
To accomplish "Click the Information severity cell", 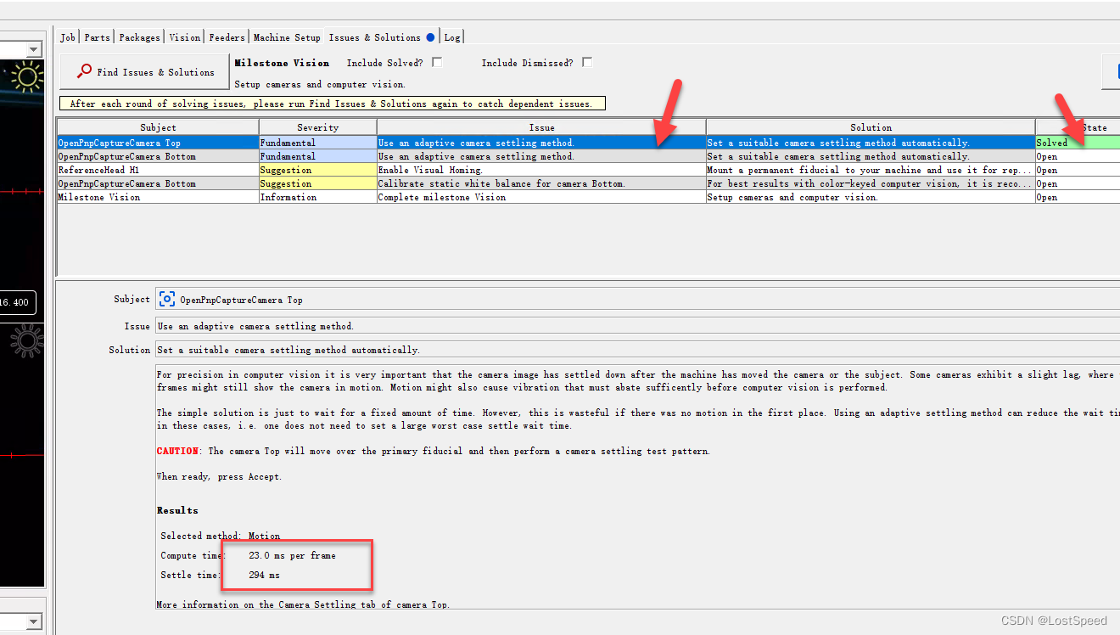I will click(x=318, y=197).
